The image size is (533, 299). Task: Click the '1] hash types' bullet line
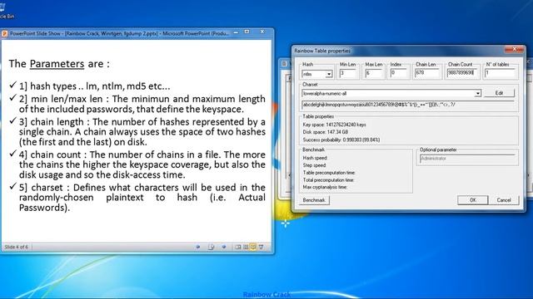click(94, 86)
